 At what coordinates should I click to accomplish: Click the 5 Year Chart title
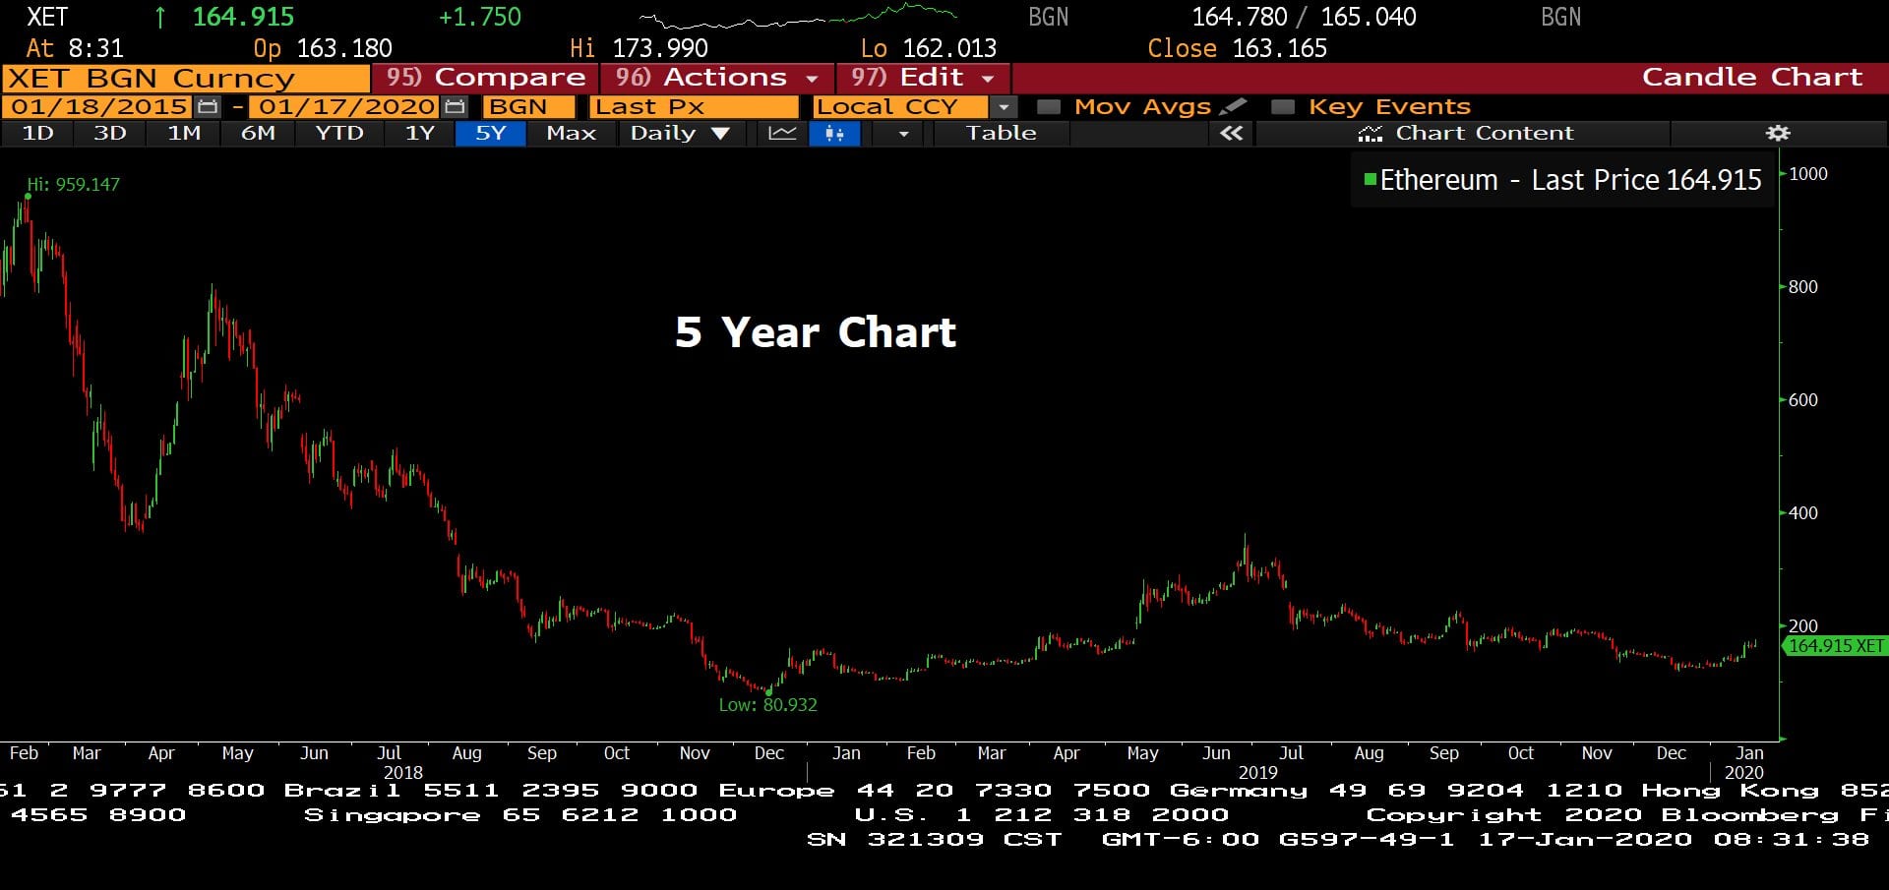(x=816, y=332)
